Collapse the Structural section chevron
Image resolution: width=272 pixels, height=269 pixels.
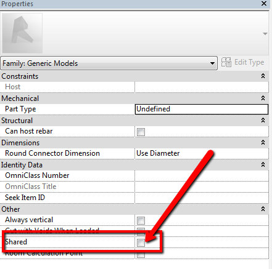pyautogui.click(x=263, y=121)
